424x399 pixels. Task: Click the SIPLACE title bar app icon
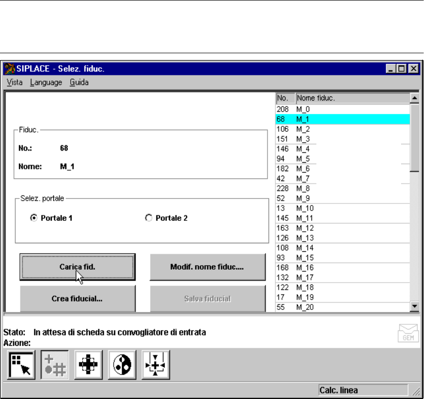coord(10,69)
